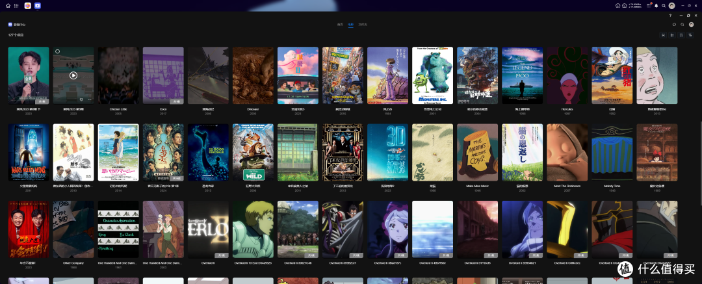Image resolution: width=702 pixels, height=284 pixels.
Task: Tick the select circle on hovered card
Action: [57, 51]
